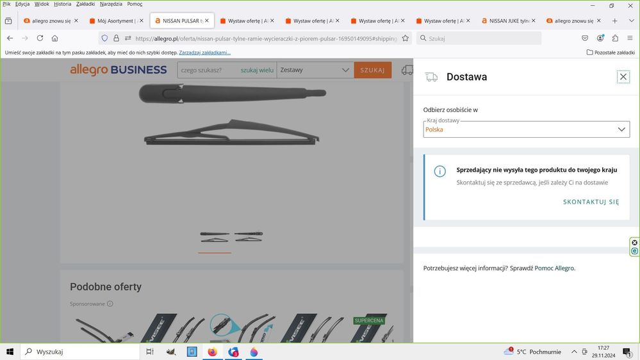Image resolution: width=640 pixels, height=360 pixels.
Task: Select the second wiper thumbnail
Action: (x=248, y=237)
